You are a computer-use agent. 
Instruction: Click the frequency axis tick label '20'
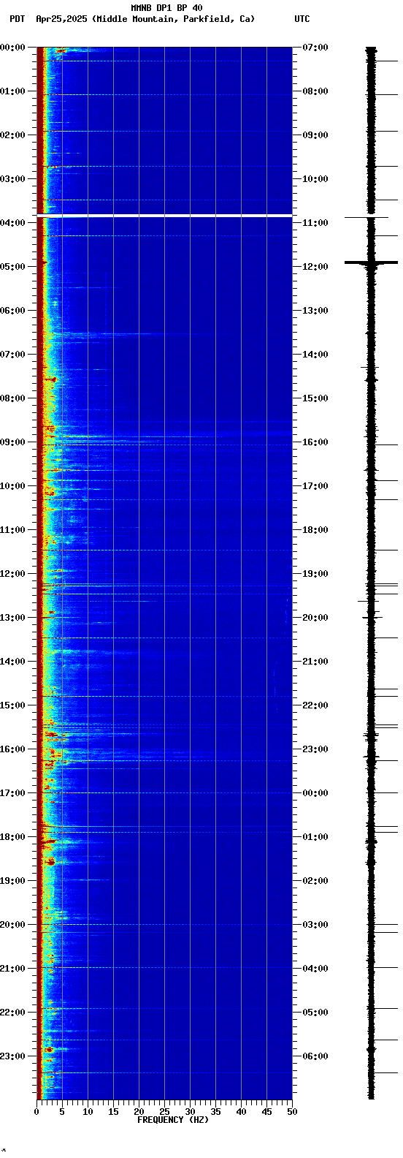point(139,1112)
